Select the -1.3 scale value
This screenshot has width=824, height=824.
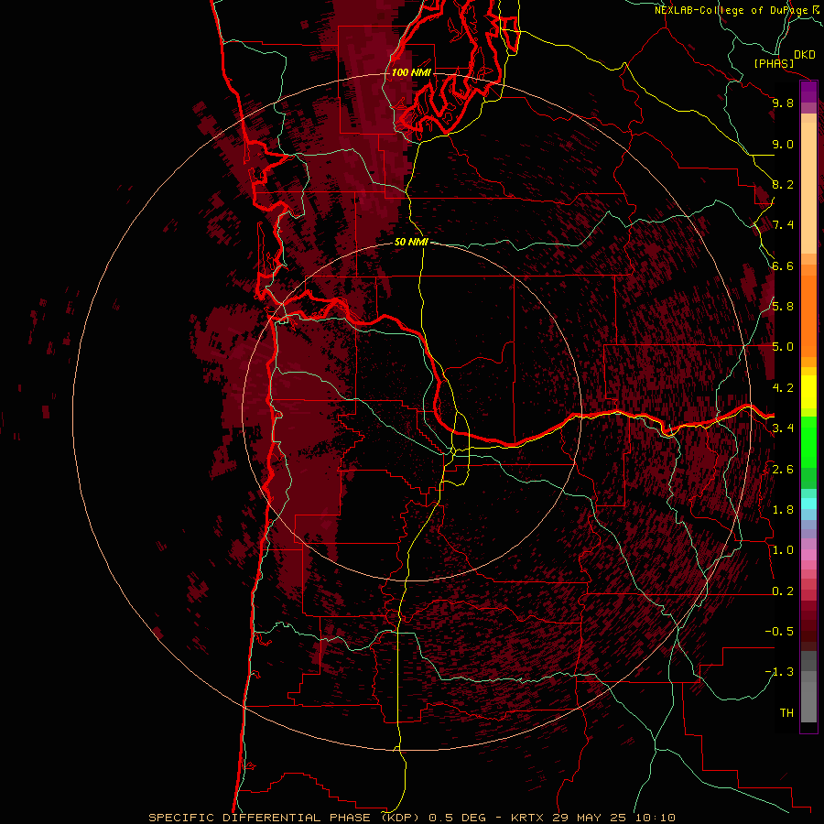click(779, 672)
